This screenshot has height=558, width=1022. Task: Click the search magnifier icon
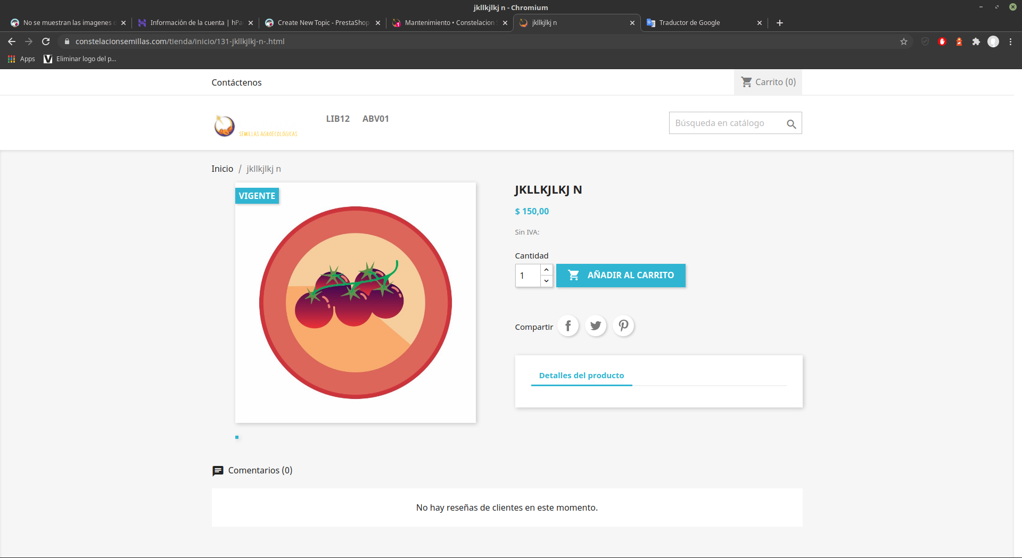[x=791, y=123]
